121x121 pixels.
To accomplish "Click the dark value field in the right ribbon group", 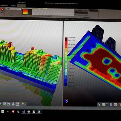I will pos(93,10).
